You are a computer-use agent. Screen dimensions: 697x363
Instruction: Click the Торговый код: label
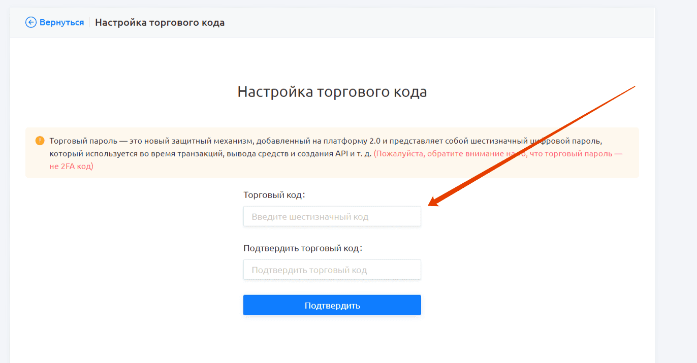click(x=274, y=195)
